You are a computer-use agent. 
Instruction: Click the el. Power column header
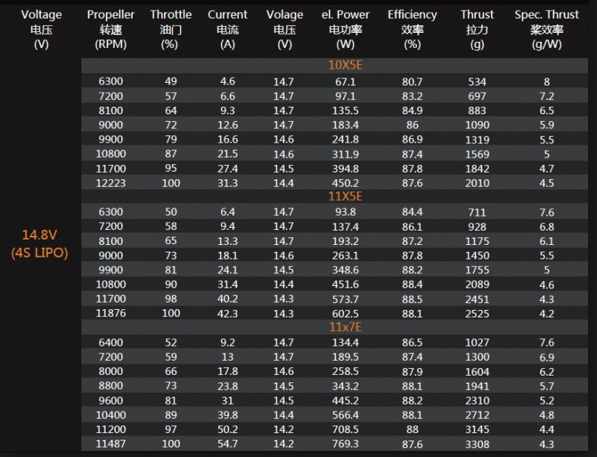[x=346, y=29]
